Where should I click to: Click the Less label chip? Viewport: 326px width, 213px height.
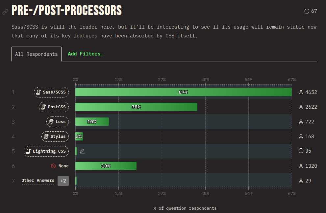click(57, 122)
